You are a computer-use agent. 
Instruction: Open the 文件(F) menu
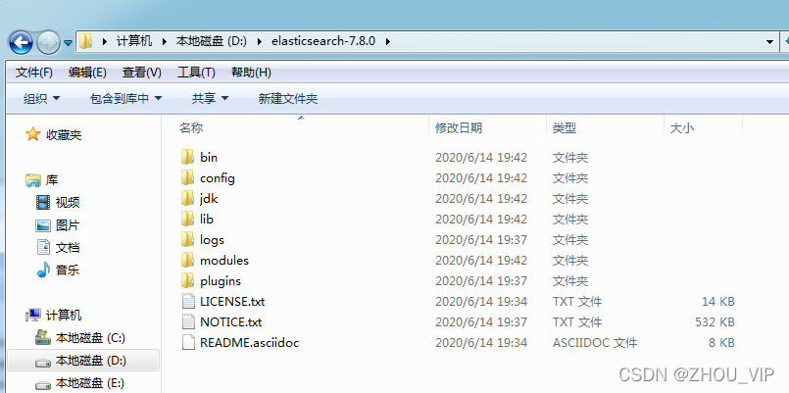pos(34,73)
